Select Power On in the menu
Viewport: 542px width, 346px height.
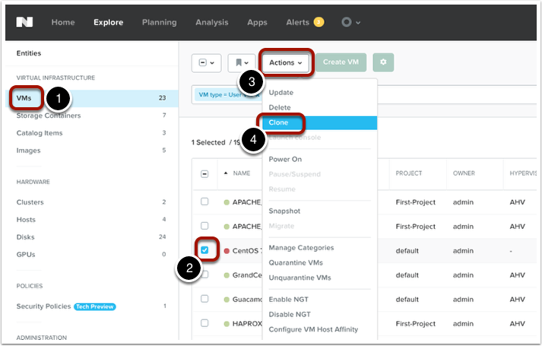coord(285,159)
